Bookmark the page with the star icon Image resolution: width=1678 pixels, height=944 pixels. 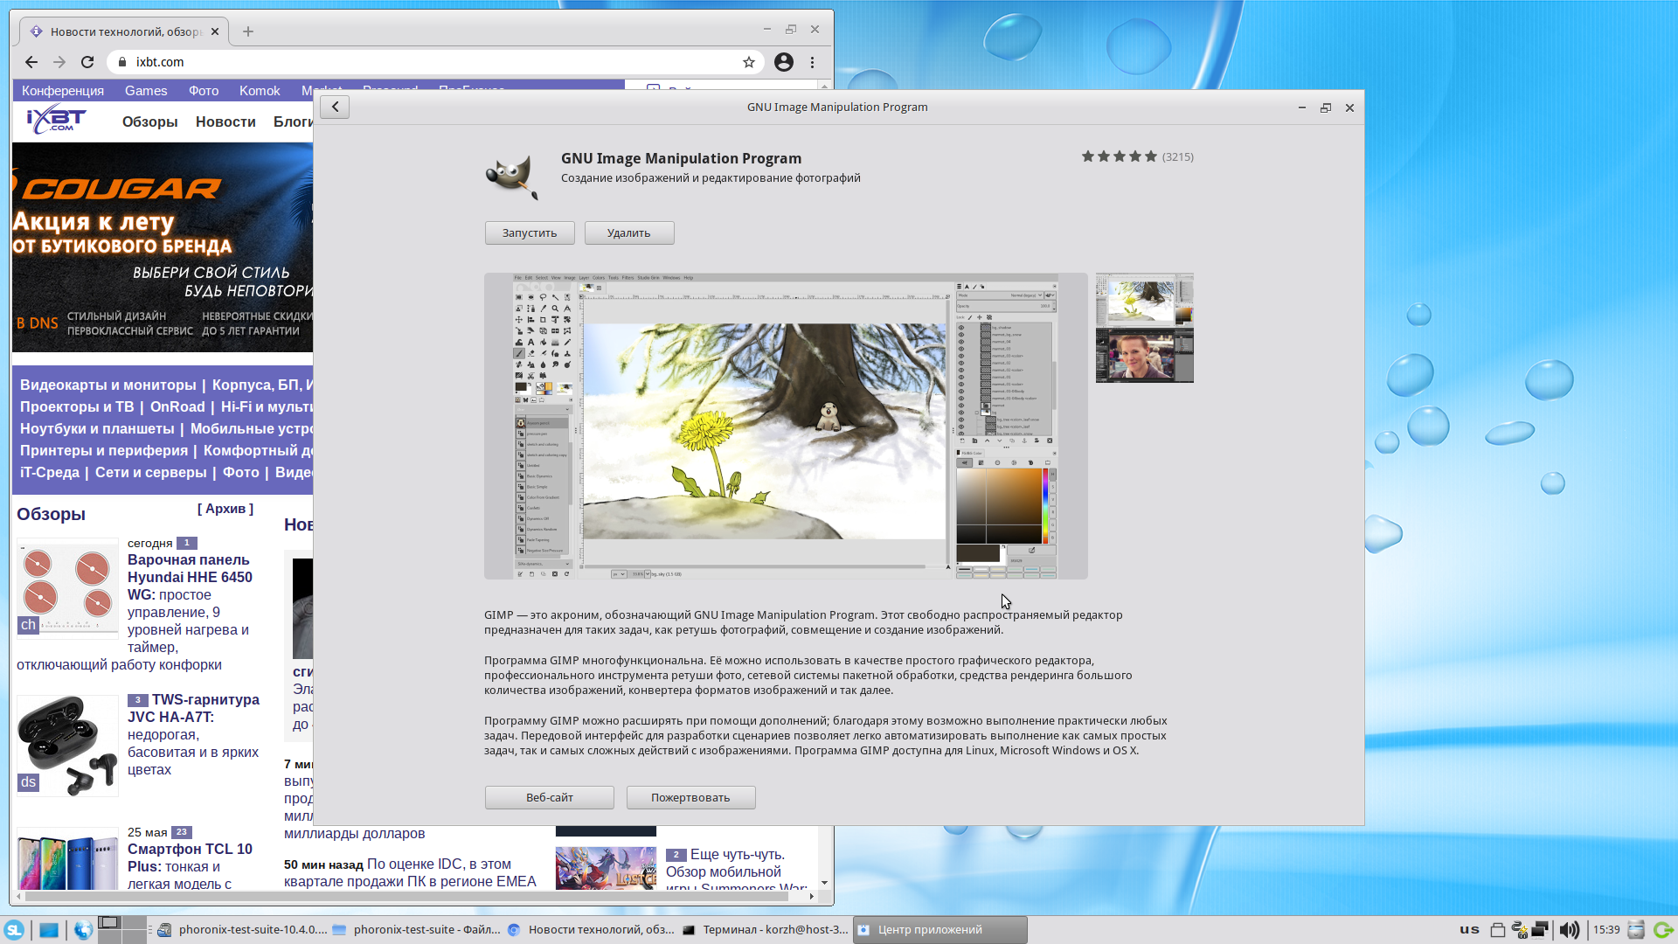point(749,62)
